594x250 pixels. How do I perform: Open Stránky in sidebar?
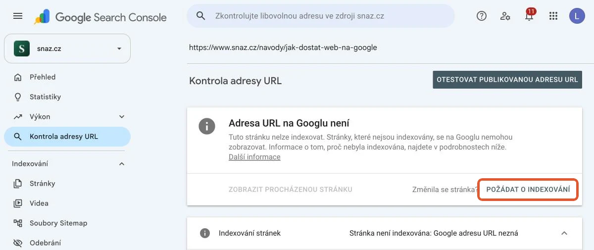[67, 184]
